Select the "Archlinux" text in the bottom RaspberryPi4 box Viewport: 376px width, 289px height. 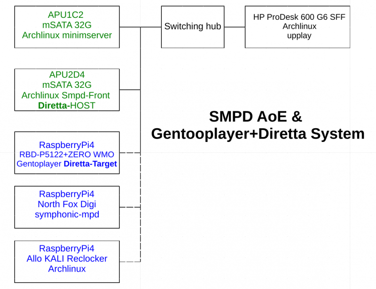click(x=67, y=269)
